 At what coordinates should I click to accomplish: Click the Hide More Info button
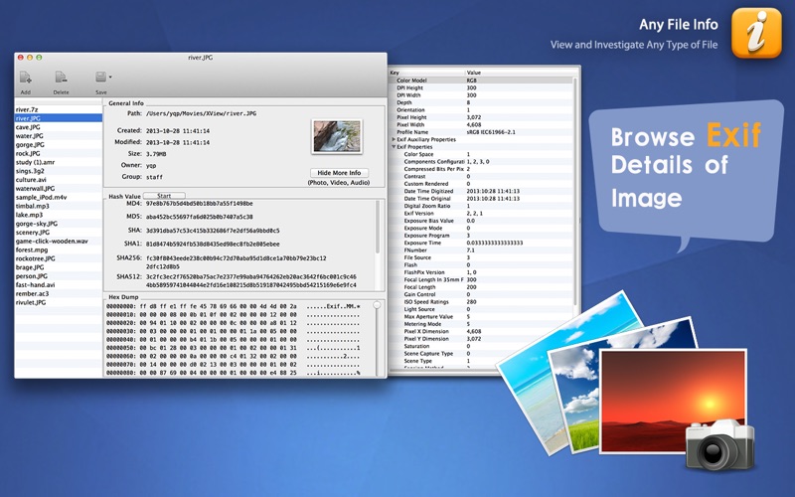pyautogui.click(x=339, y=173)
